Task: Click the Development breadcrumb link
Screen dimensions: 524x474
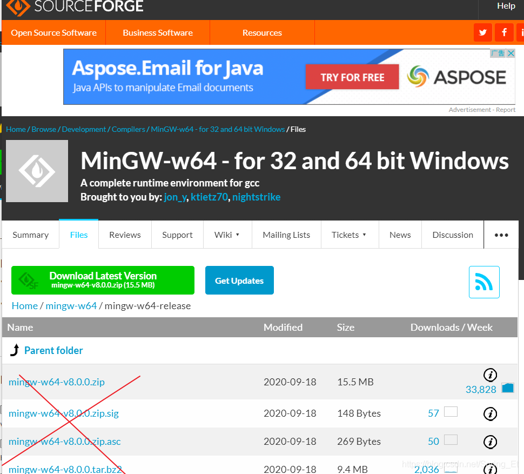Action: 84,129
